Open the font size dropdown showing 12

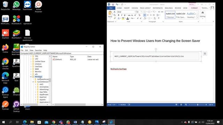[x=141, y=12]
